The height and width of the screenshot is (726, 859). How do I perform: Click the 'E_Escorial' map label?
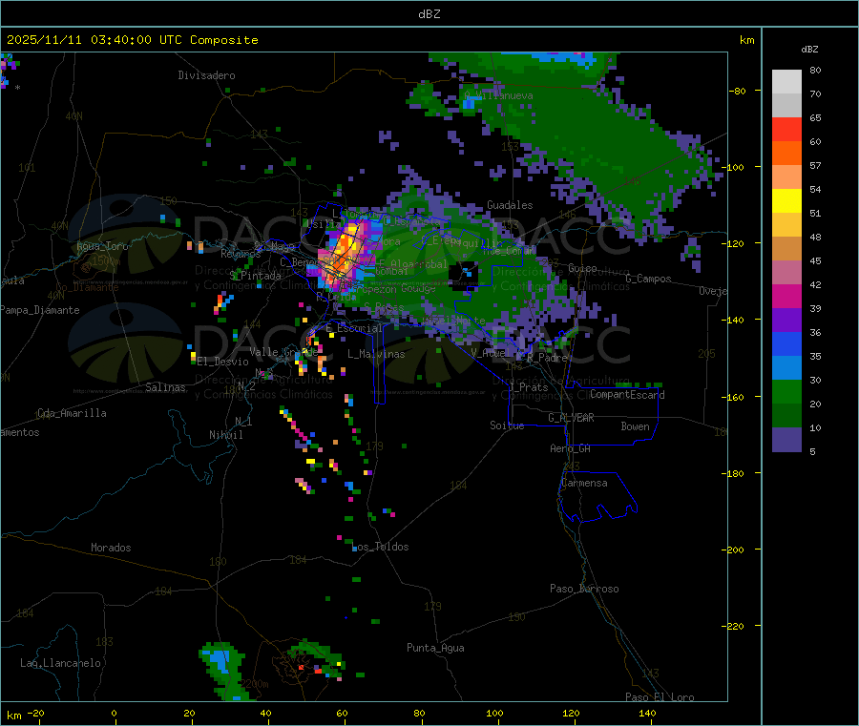click(354, 328)
